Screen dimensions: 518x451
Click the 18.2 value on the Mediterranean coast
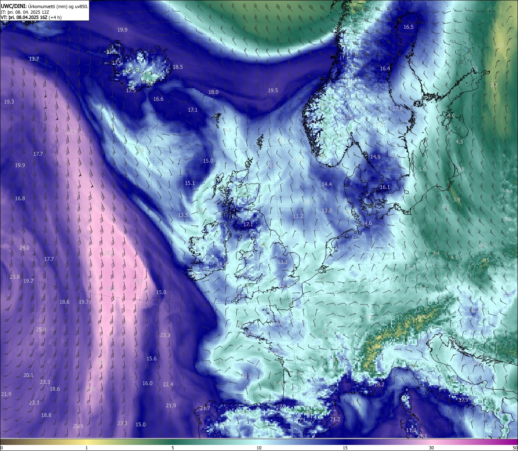(x=379, y=384)
